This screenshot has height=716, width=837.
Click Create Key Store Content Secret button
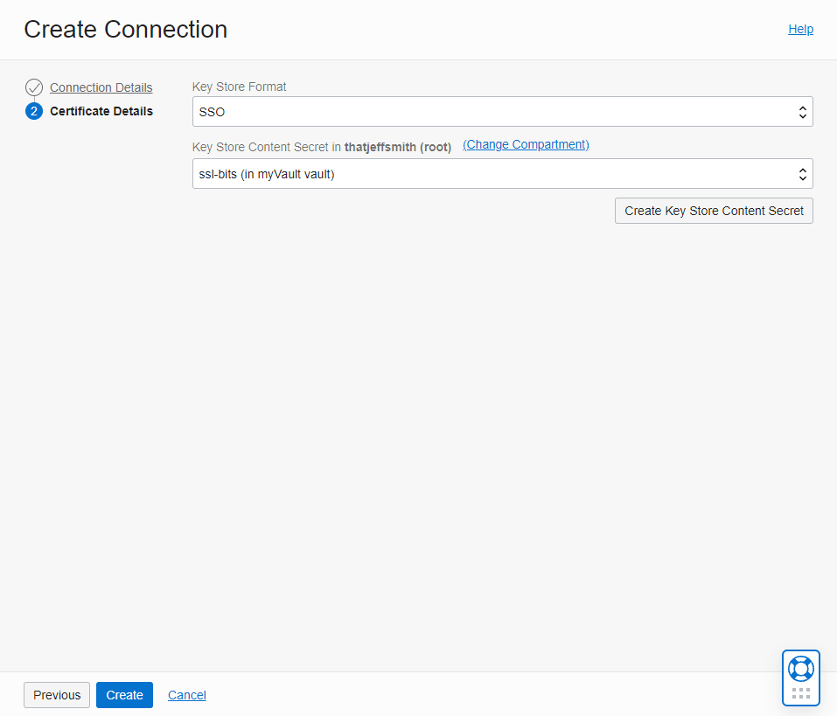pyautogui.click(x=714, y=211)
